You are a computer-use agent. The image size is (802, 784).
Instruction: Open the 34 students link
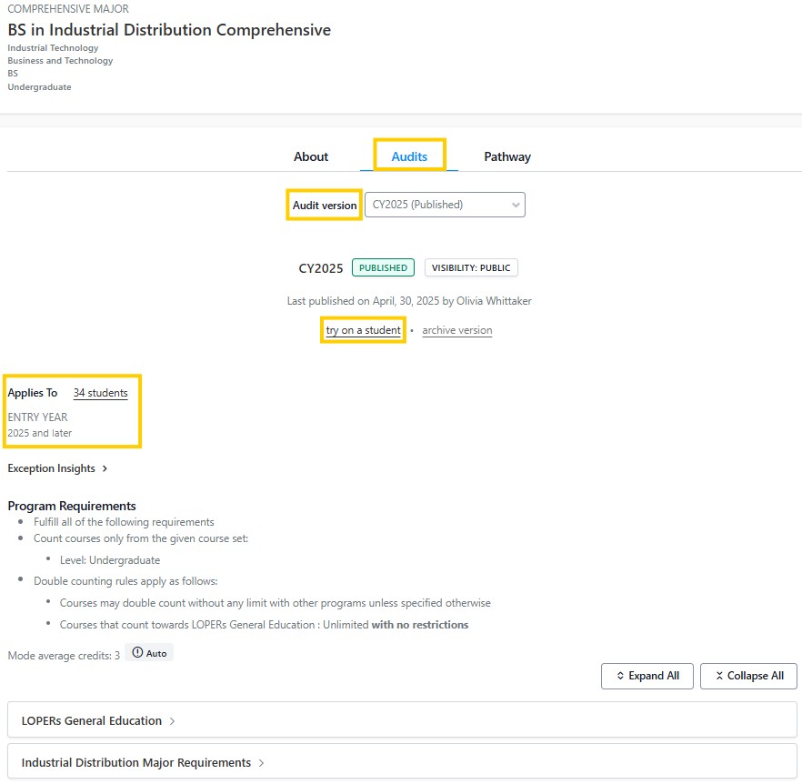(100, 393)
